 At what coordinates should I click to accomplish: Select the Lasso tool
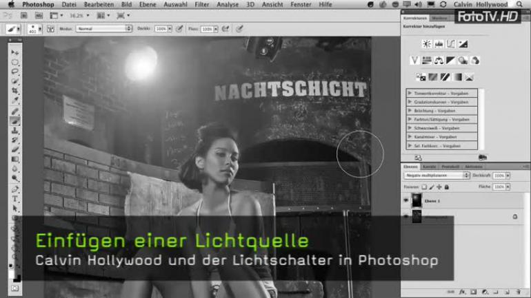pyautogui.click(x=15, y=72)
